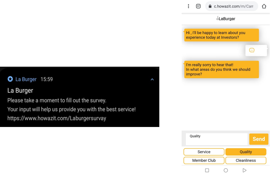Tap the 'Your input will help us' line
Screen dimensions: 270x176
coord(72,109)
